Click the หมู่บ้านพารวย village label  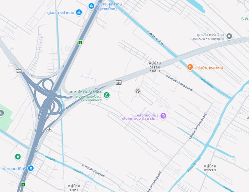click(210, 168)
